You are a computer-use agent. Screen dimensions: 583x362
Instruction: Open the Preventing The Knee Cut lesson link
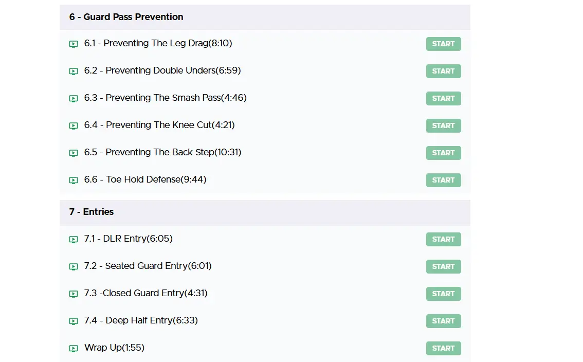(x=159, y=125)
